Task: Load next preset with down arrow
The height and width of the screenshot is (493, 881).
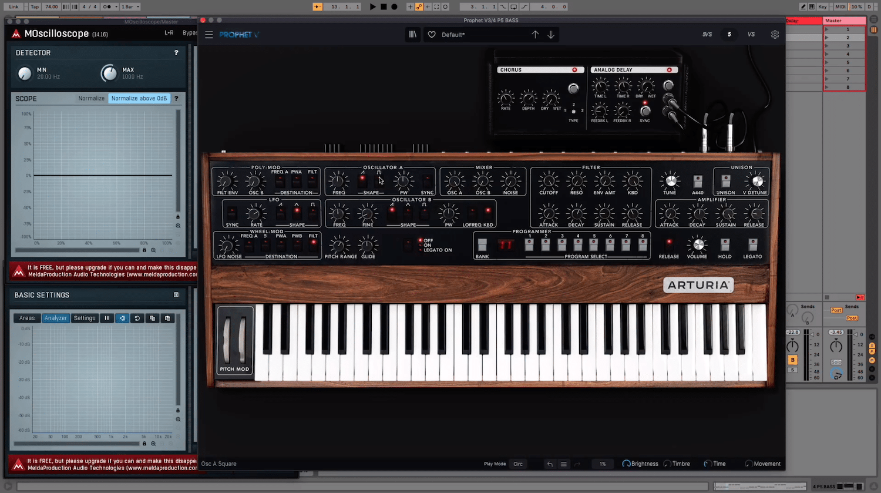Action: (551, 35)
